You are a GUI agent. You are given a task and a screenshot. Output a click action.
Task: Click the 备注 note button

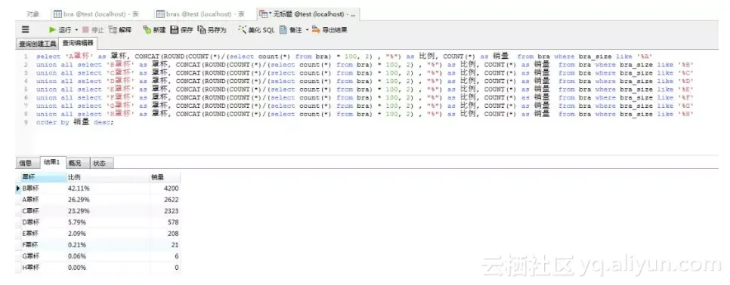[x=291, y=29]
